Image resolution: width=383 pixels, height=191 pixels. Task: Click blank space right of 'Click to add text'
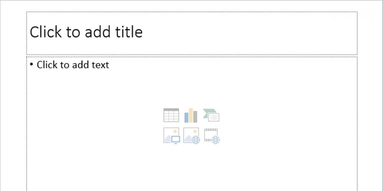point(230,65)
